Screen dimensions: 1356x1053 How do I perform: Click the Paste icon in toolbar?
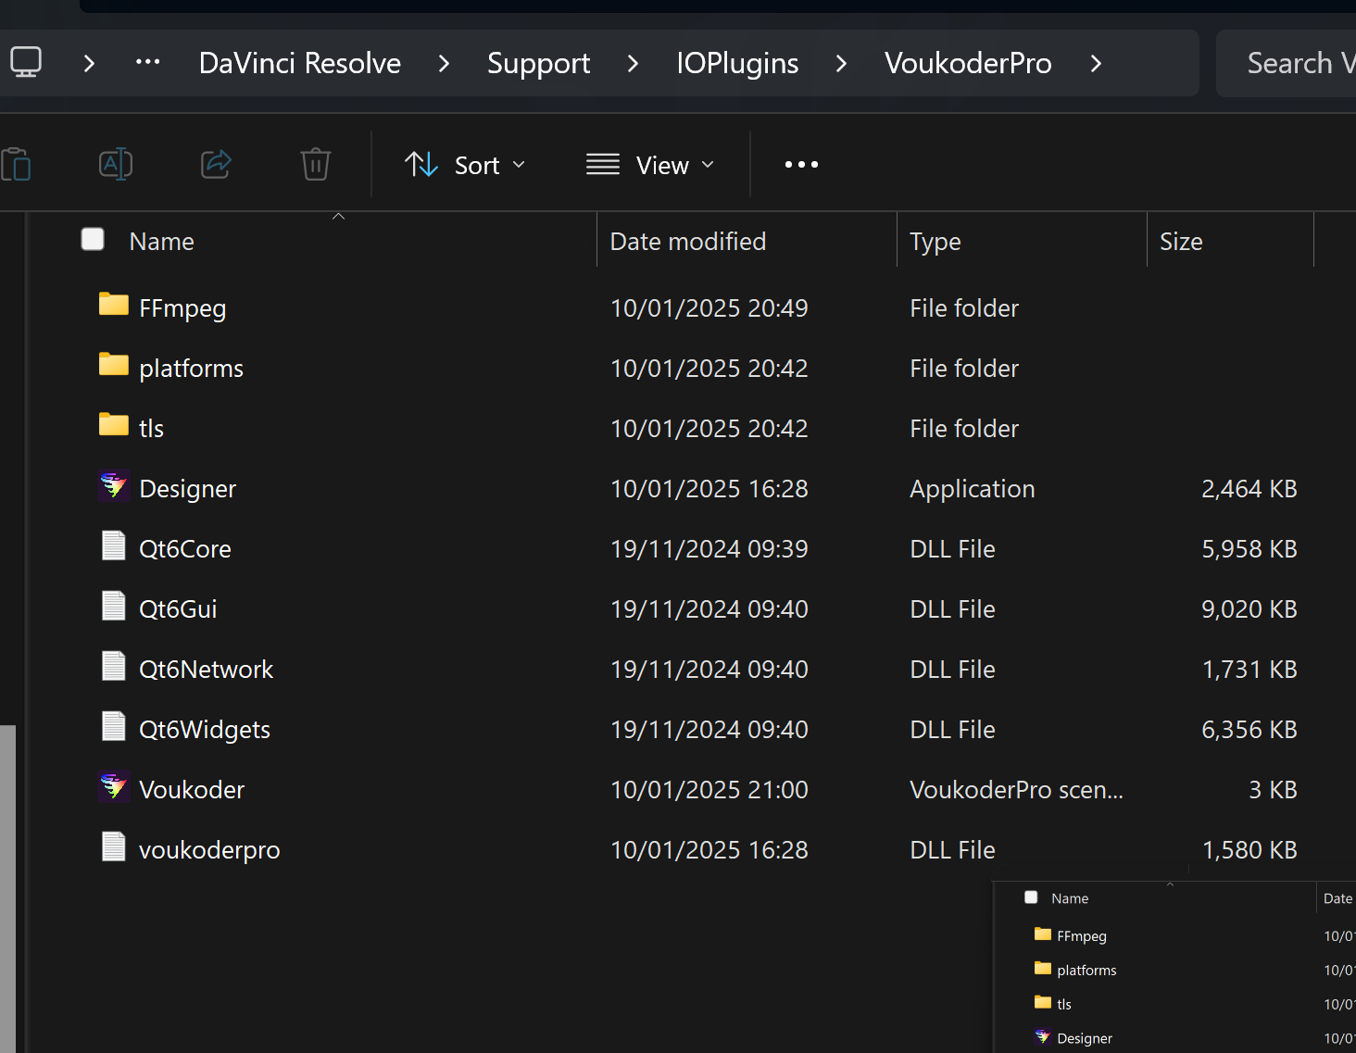(x=17, y=165)
